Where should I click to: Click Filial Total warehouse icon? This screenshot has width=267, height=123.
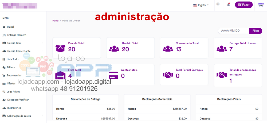(60, 75)
